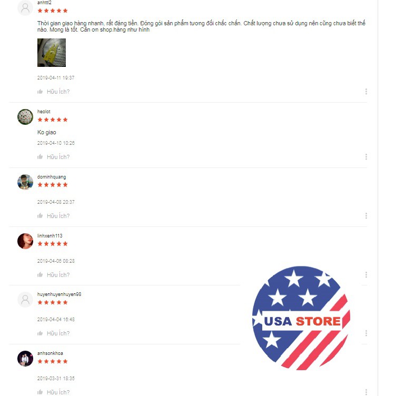396x396 pixels.
Task: Click heolot's flower avatar
Action: [25, 117]
